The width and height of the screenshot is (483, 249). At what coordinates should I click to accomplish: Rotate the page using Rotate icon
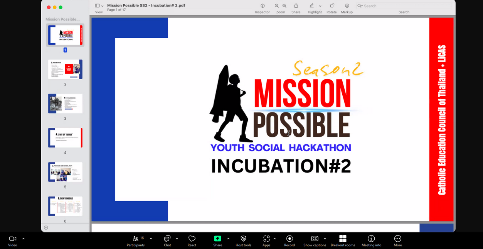tap(332, 6)
